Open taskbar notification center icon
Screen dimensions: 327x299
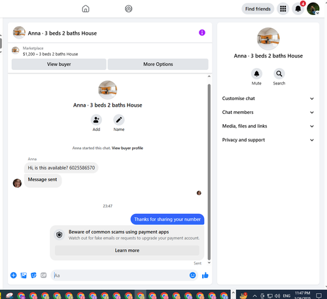coord(318,296)
